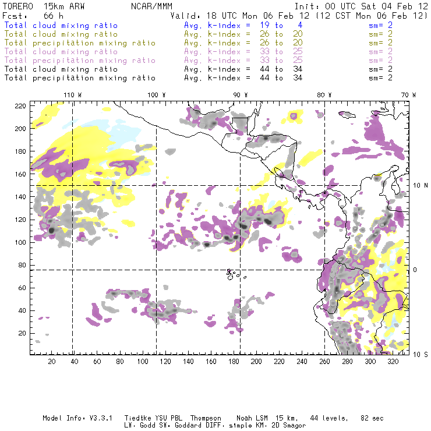Viewport: 431px width, 431px height.
Task: Click the Model Info: V3.3.1 text
Action: click(77, 418)
